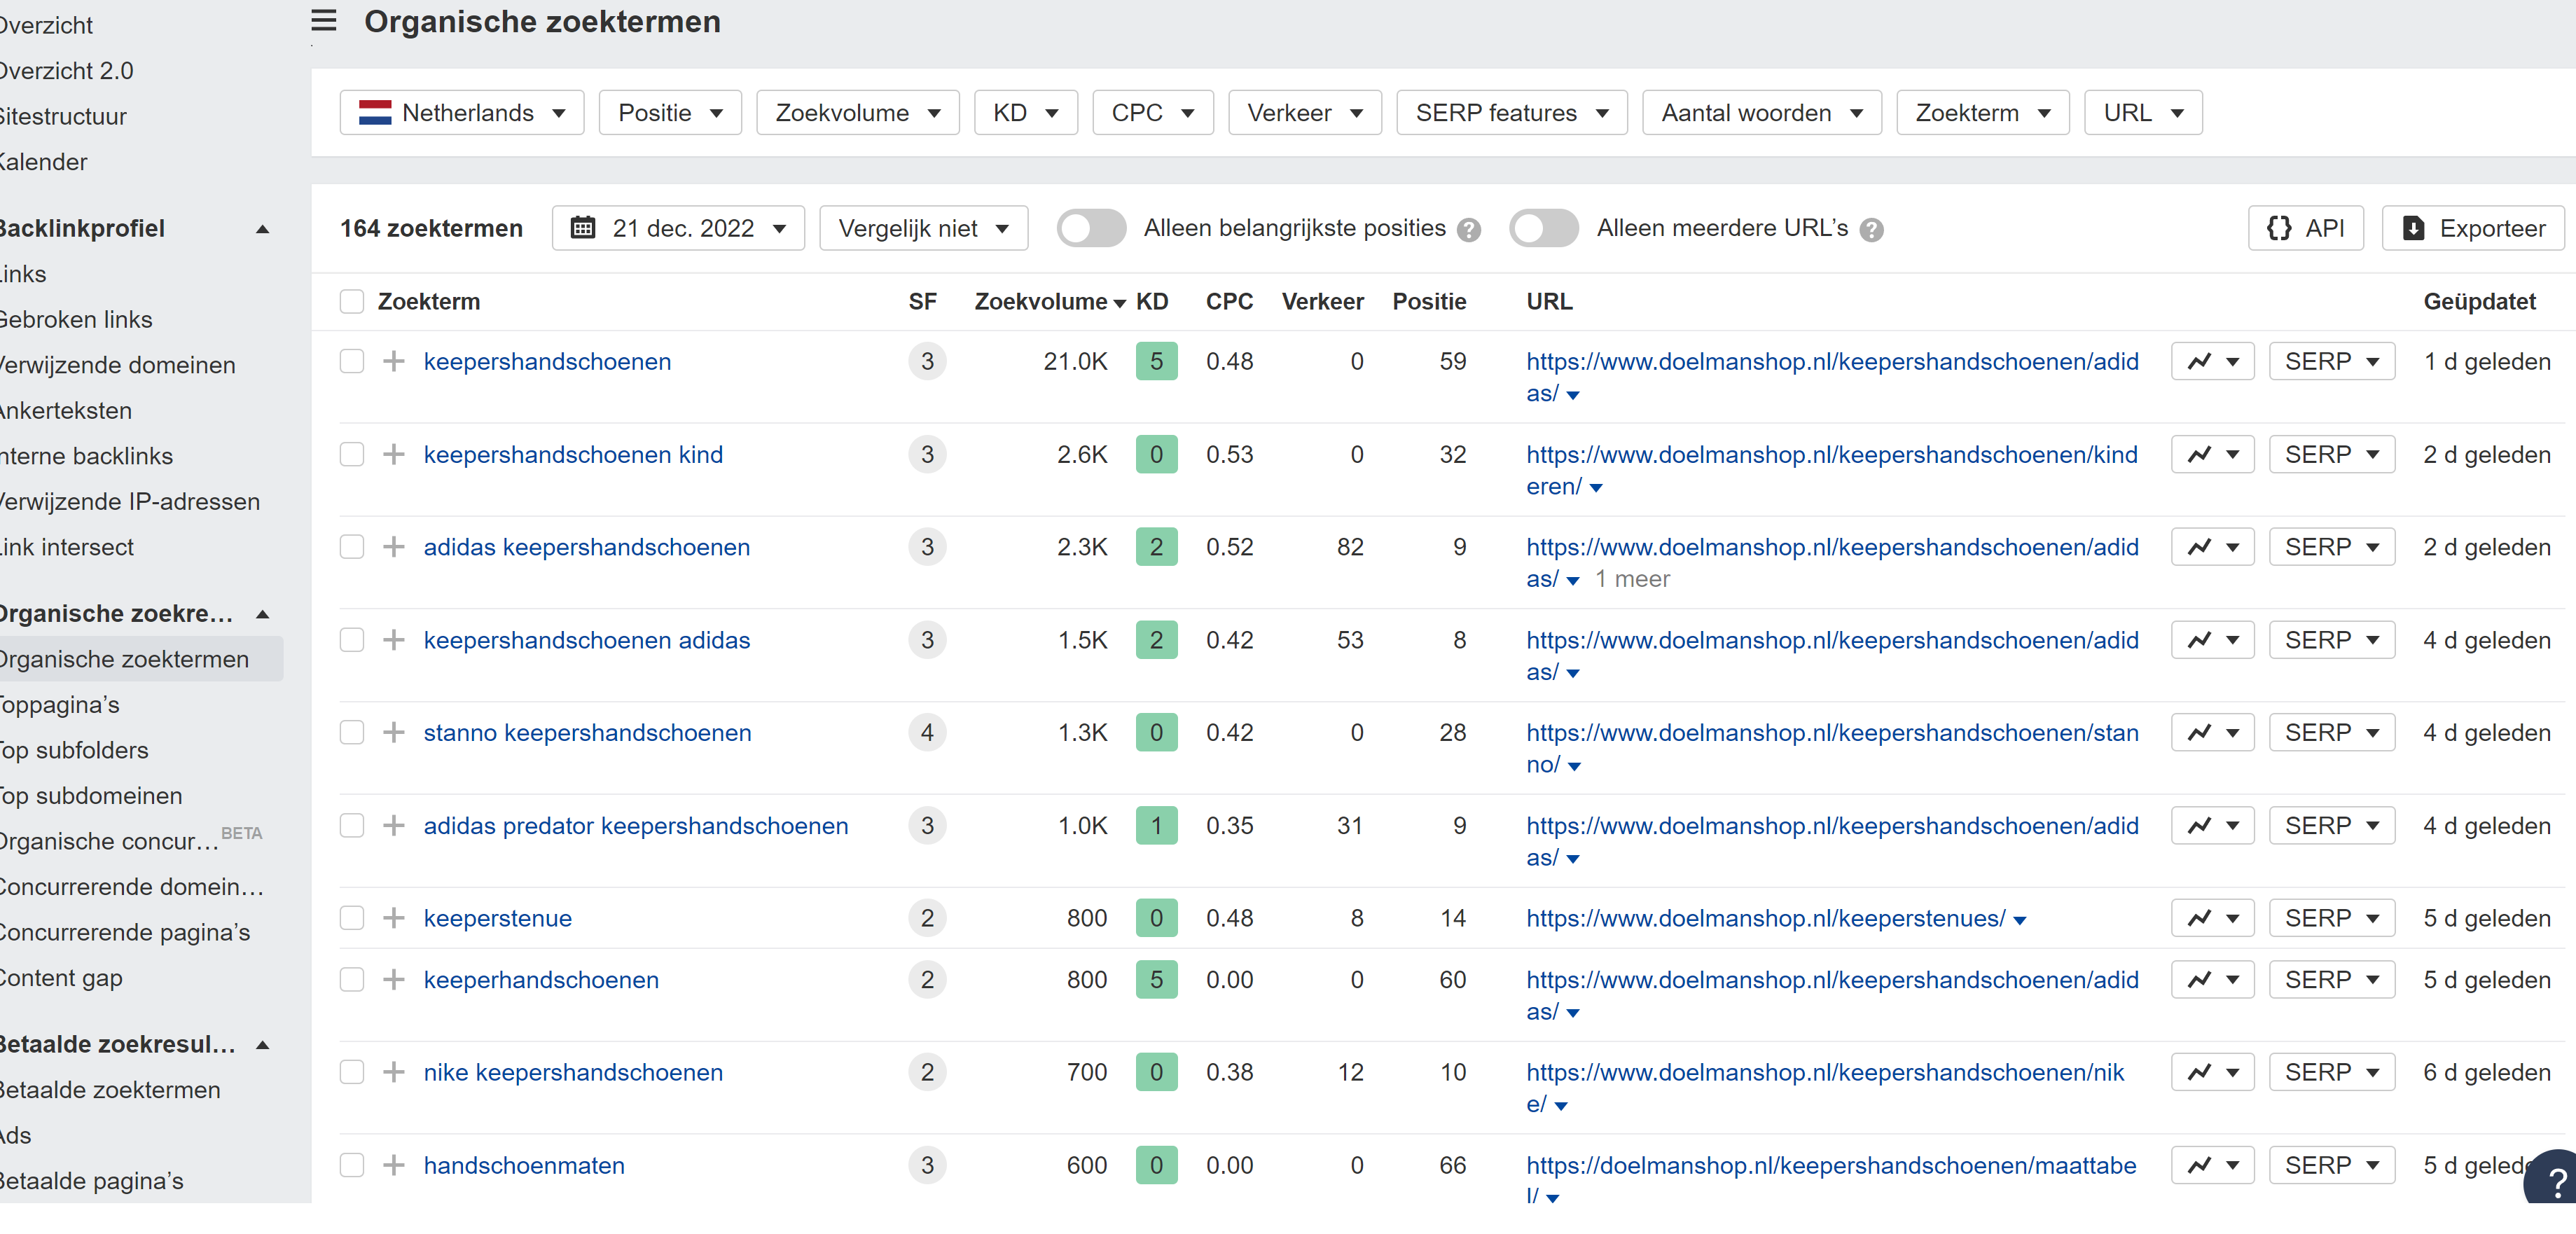Open Verwijzende domeinen in the sidebar
Viewport: 2576px width, 1234px height.
click(x=117, y=365)
